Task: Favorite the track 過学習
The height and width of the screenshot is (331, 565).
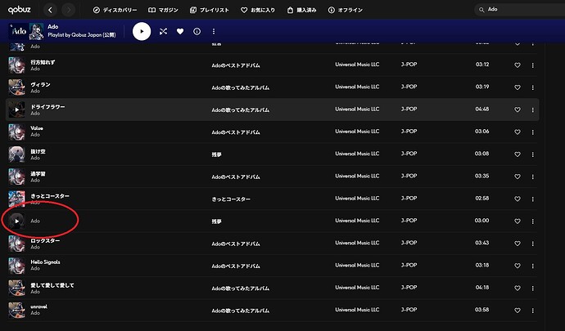Action: [517, 177]
